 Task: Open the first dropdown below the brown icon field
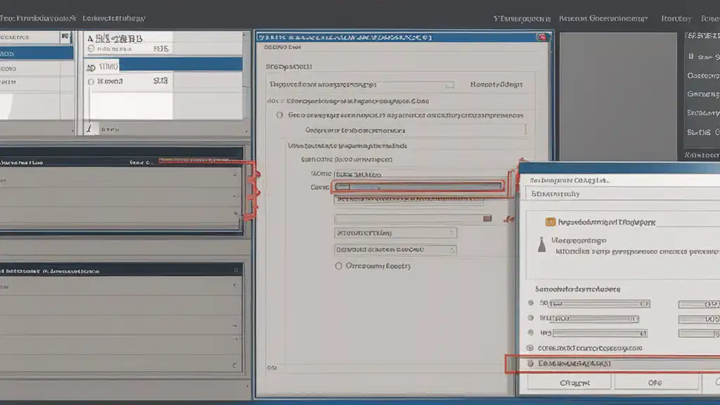point(395,233)
